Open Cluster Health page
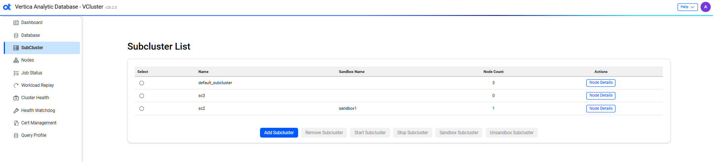This screenshot has width=713, height=162. [42, 98]
